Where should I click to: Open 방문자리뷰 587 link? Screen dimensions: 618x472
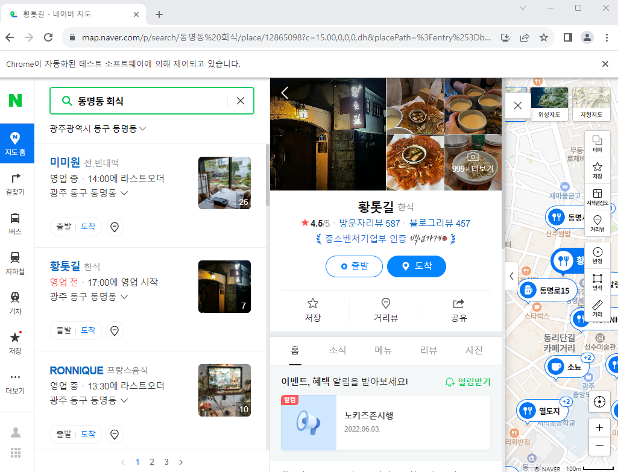(370, 224)
